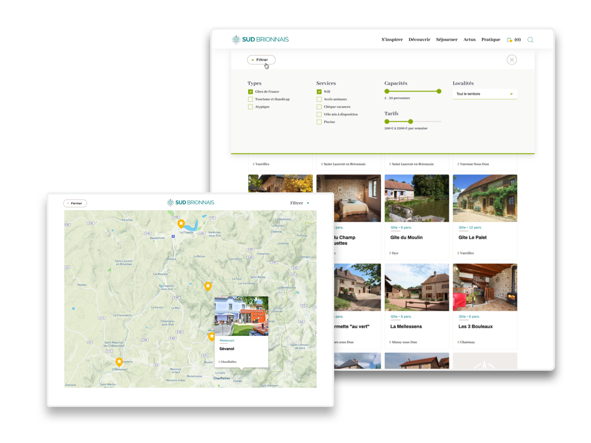Click the Fermer button on map window
The image size is (591, 443).
tap(75, 203)
